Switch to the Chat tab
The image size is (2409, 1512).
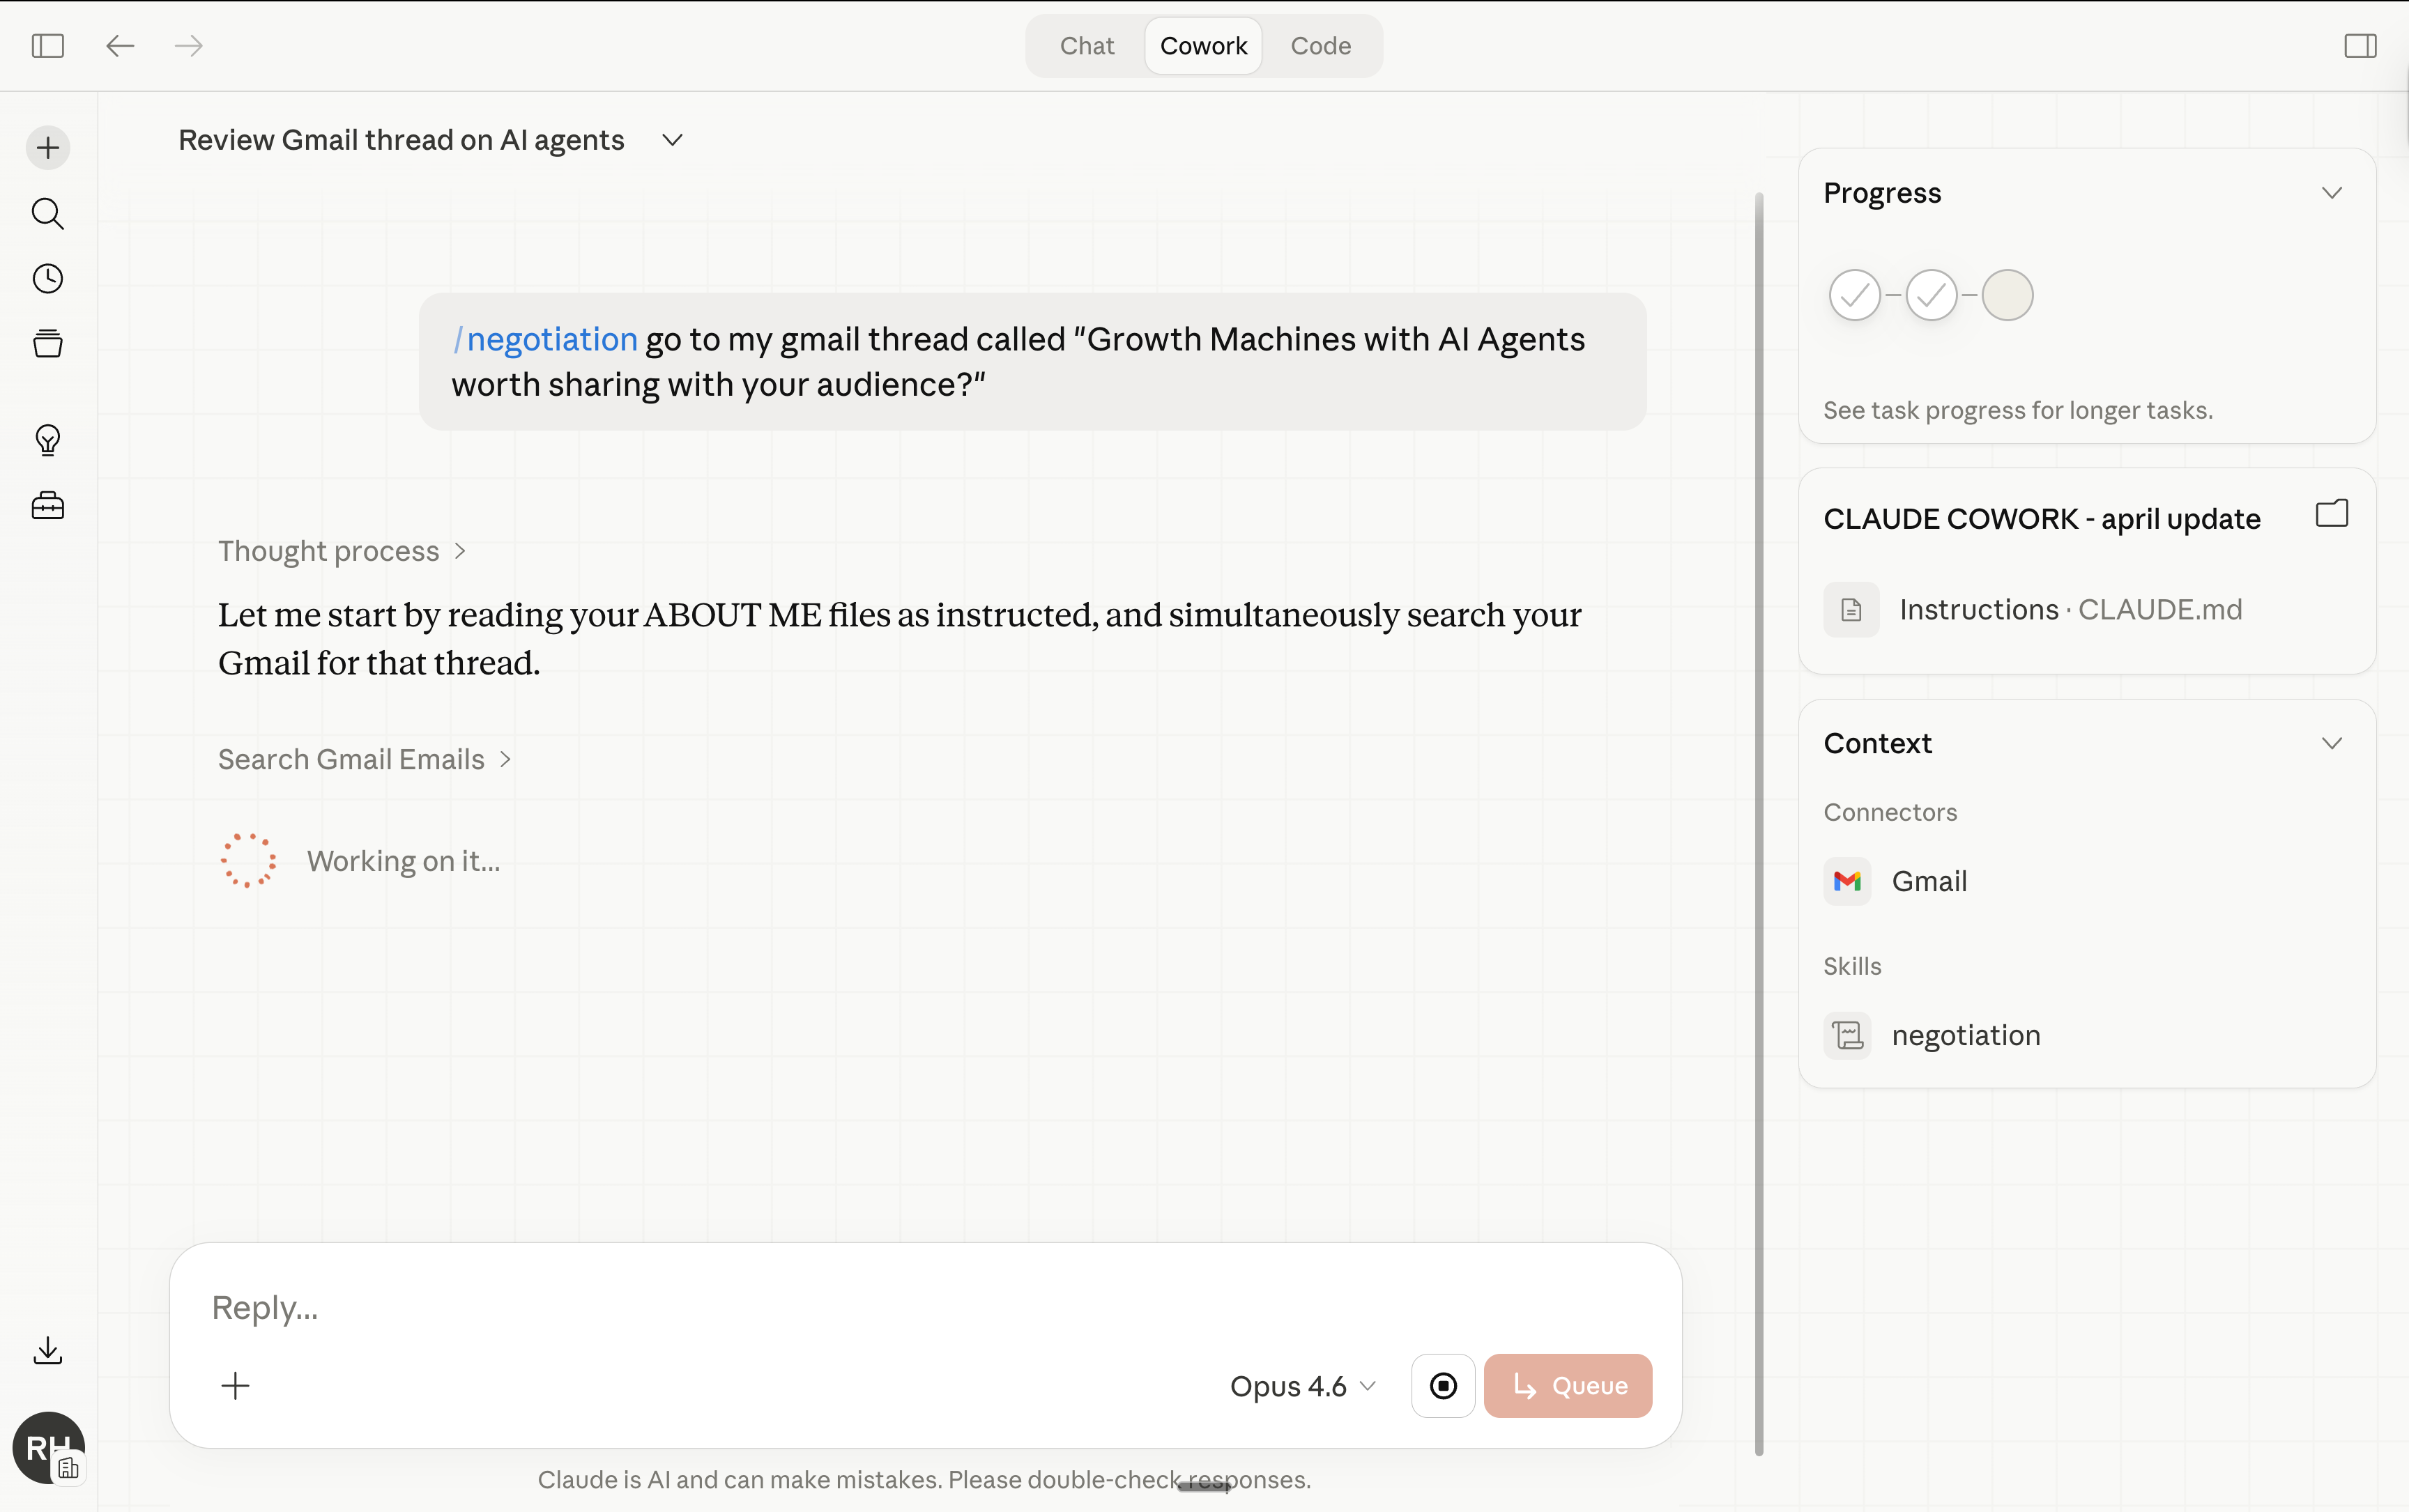coord(1087,46)
